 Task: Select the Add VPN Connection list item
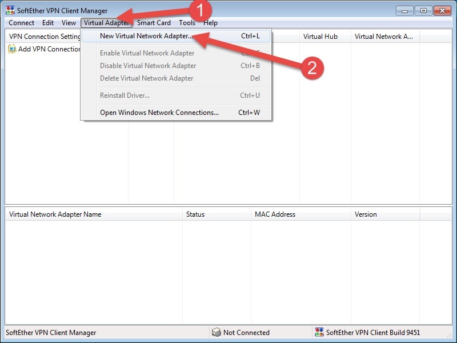[x=44, y=49]
